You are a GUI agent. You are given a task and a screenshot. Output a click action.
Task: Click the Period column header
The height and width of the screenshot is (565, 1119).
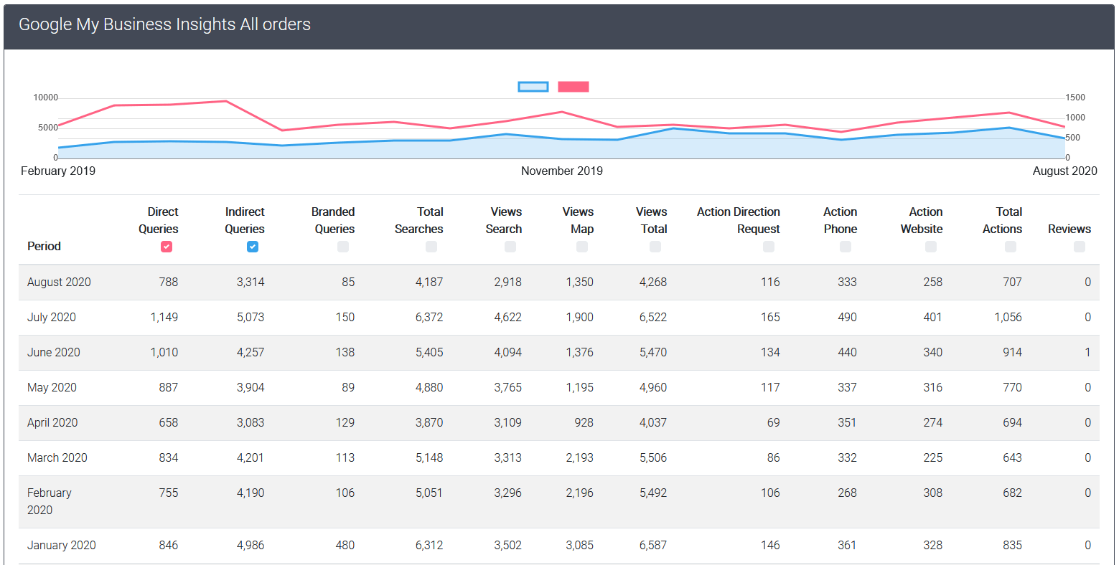click(44, 246)
